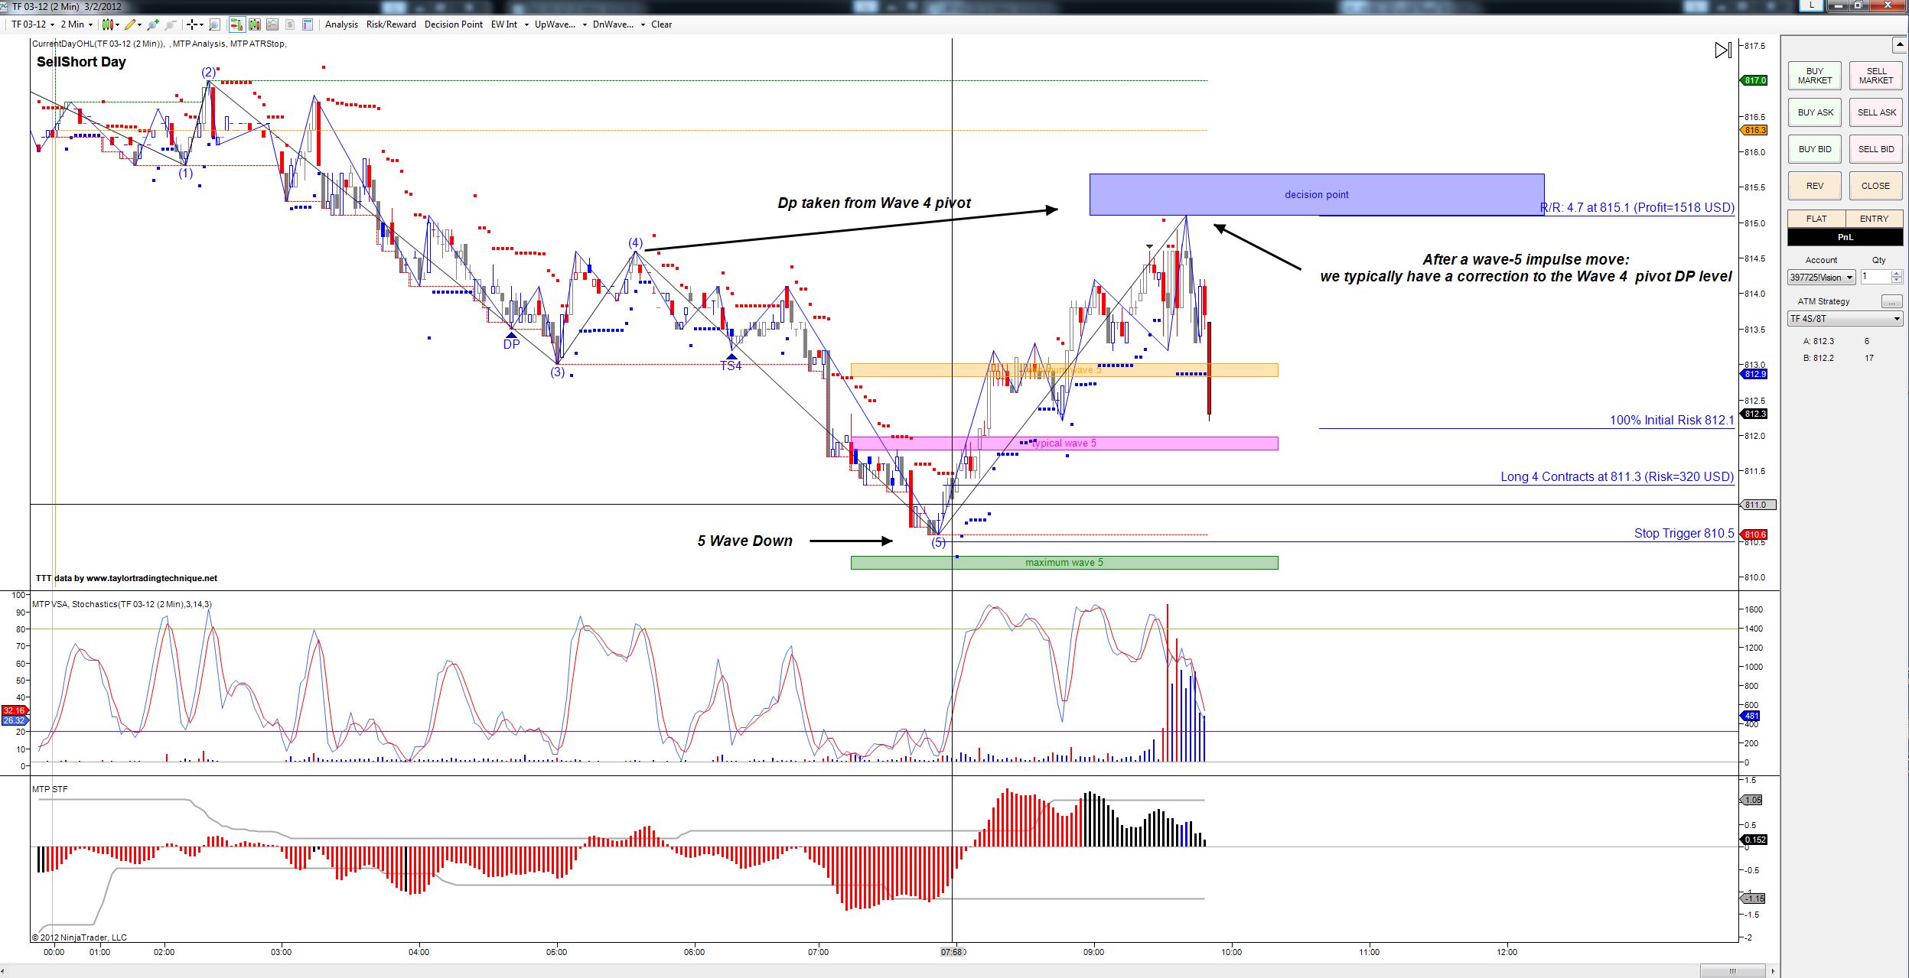Click the 'SellShort Day' chart label
The width and height of the screenshot is (1909, 978).
pos(81,62)
